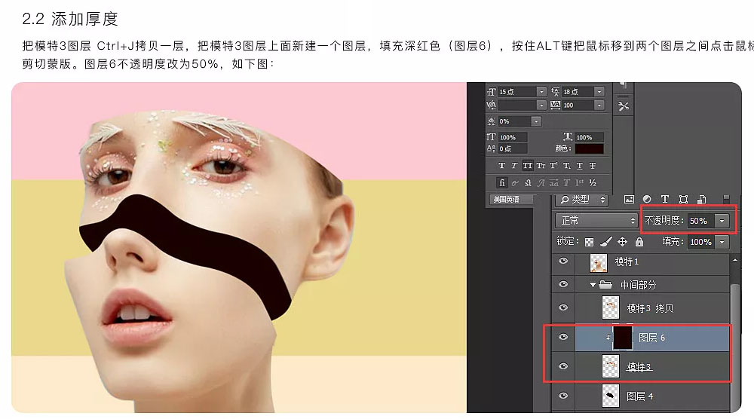Viewport: 754px width, 419px height.
Task: Click the 1st ordinals OpenType button
Action: point(579,182)
